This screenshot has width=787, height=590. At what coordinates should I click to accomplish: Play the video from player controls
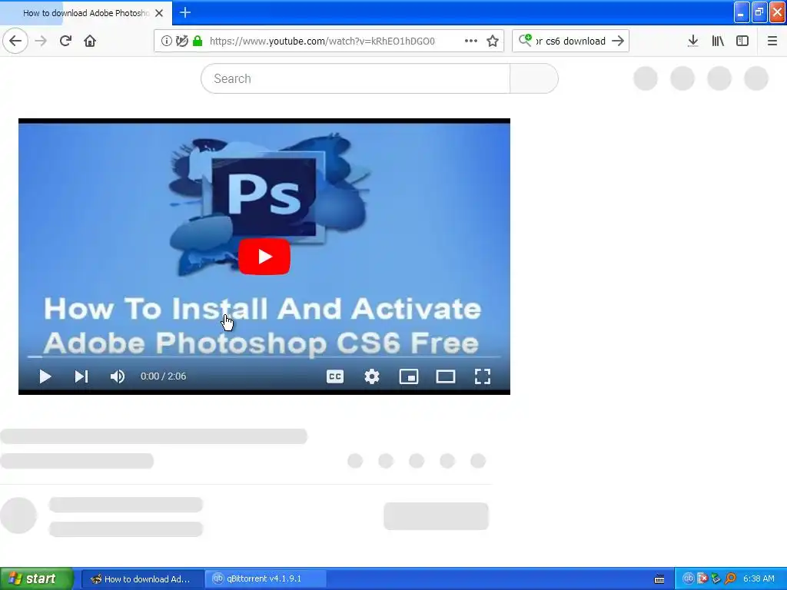pyautogui.click(x=45, y=376)
